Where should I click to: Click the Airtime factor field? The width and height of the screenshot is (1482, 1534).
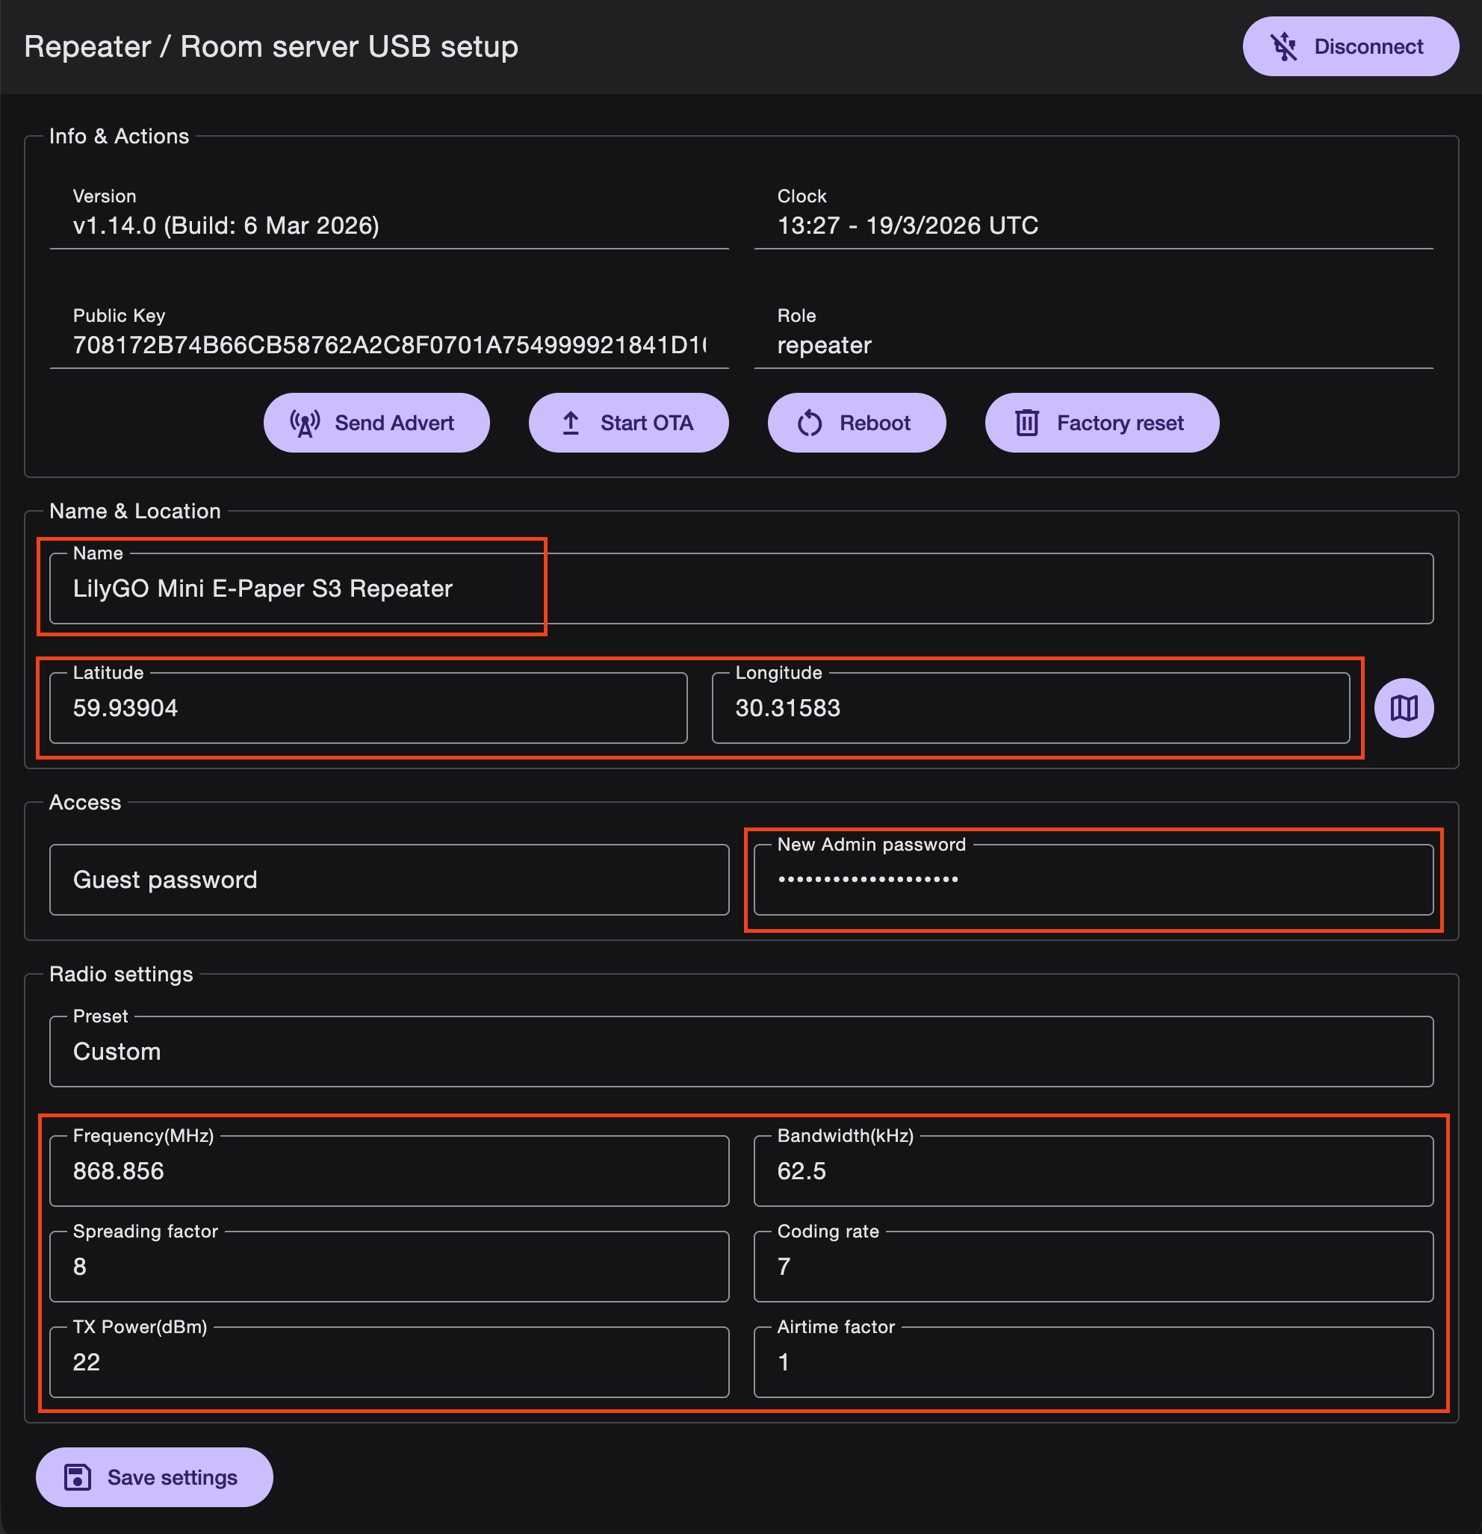coord(1092,1361)
